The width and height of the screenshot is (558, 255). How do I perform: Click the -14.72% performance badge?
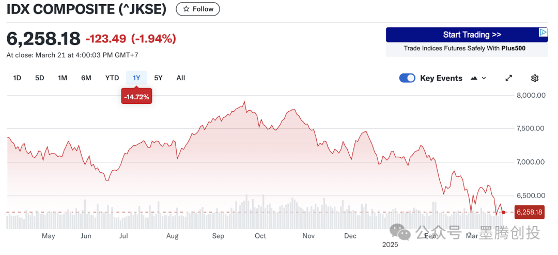[x=136, y=97]
